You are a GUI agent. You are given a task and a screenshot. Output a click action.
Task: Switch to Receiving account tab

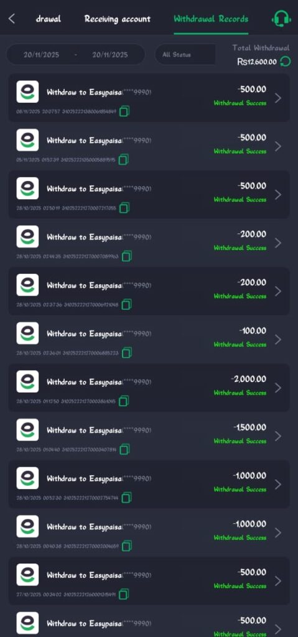118,19
